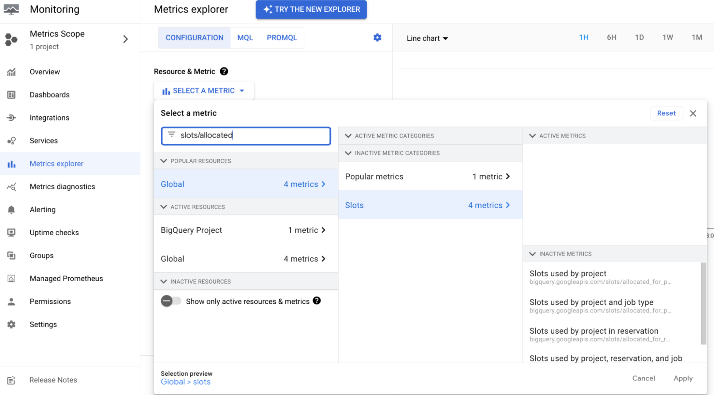Click the slots/allocated input field
This screenshot has height=395, width=714.
[245, 135]
